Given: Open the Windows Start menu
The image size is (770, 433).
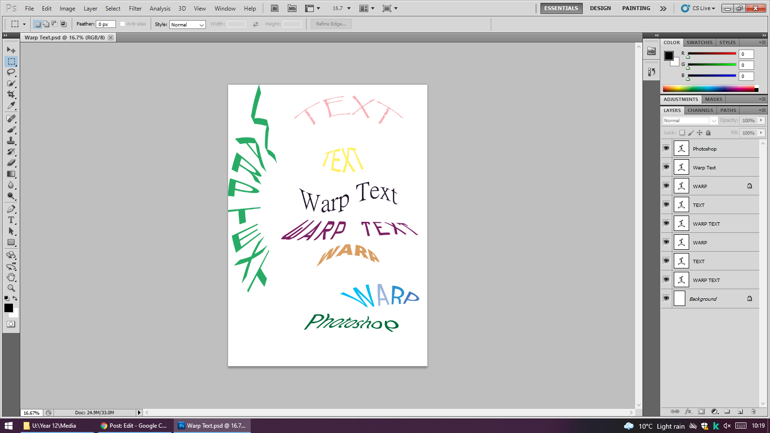Looking at the screenshot, I should 9,426.
